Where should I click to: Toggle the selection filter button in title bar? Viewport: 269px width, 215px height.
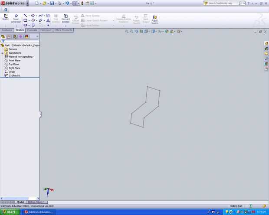75,3
